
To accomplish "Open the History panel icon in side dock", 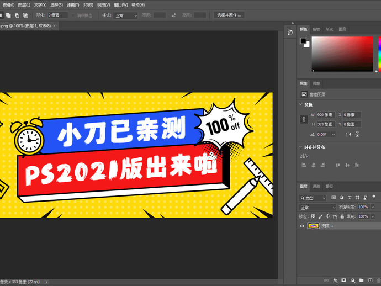I will click(x=290, y=32).
